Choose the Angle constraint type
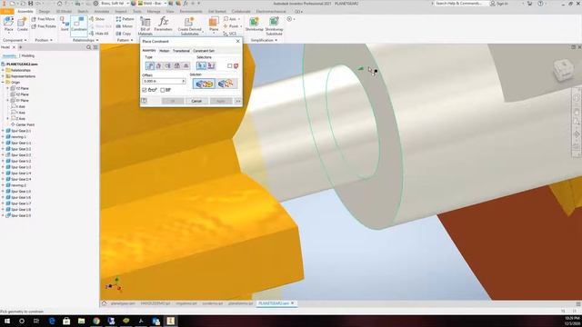Image resolution: width=582 pixels, height=327 pixels. click(x=159, y=65)
